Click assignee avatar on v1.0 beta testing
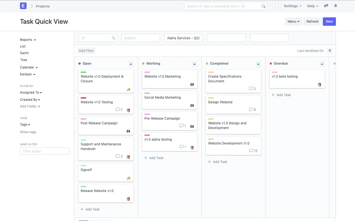 coord(320,85)
